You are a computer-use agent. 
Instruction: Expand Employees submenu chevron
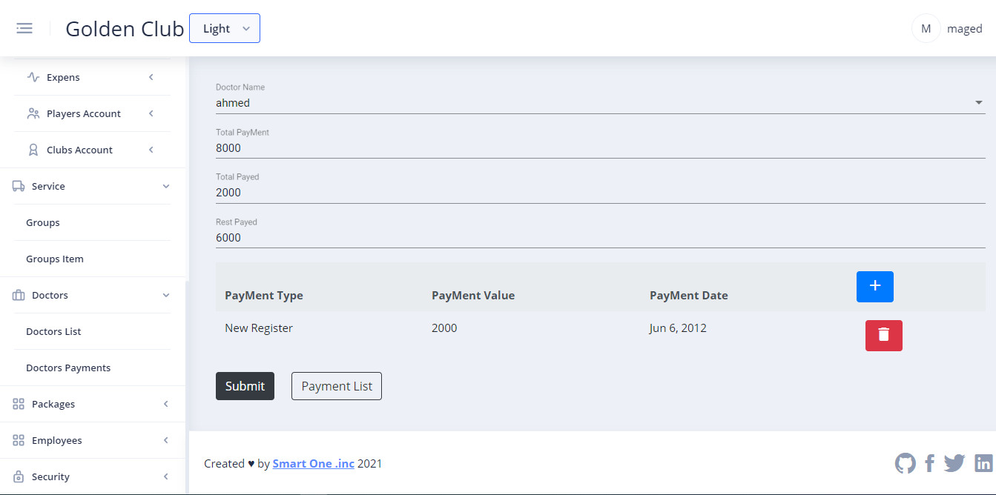[166, 440]
